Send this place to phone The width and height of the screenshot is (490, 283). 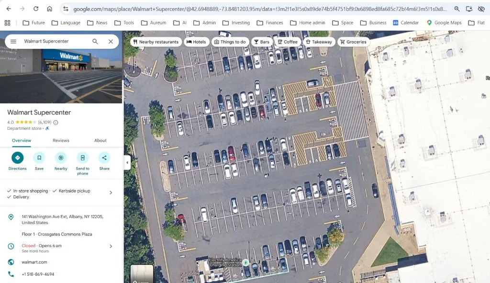click(82, 163)
